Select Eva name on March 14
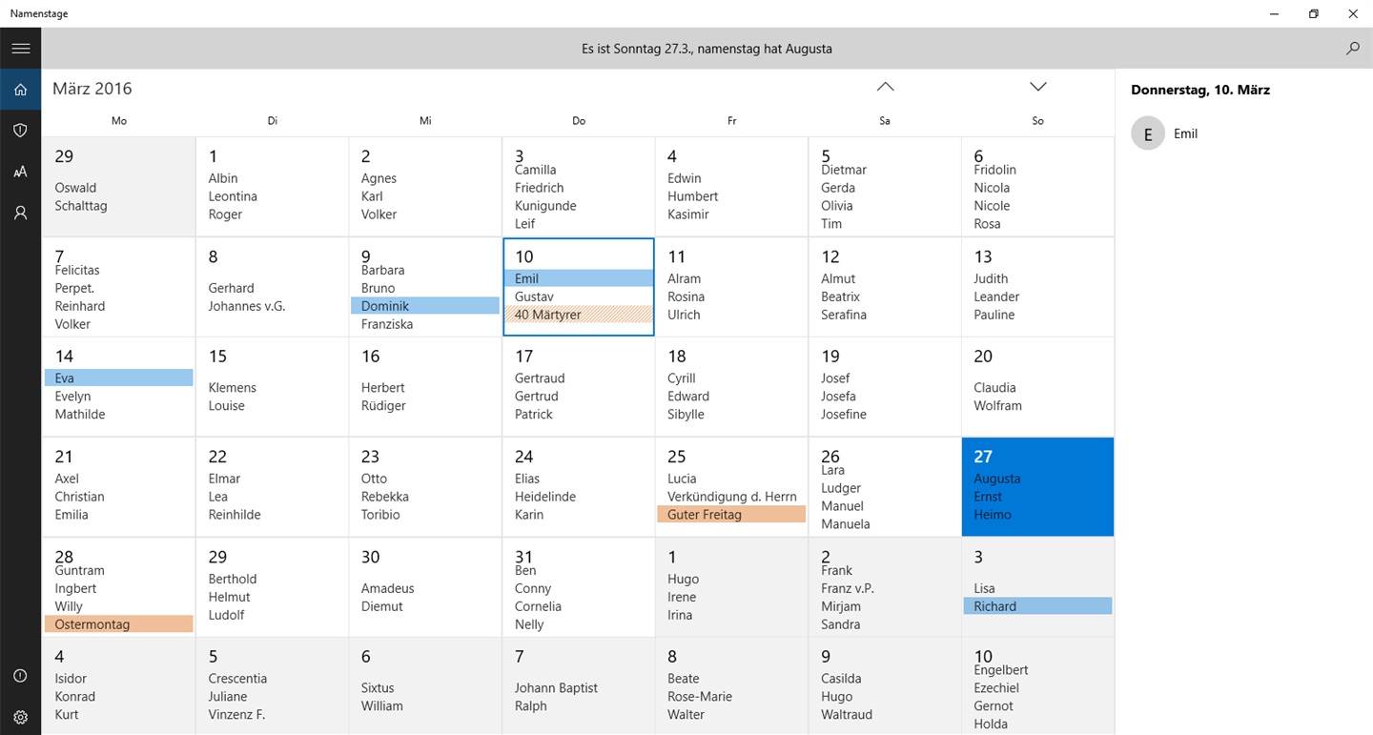 click(119, 378)
